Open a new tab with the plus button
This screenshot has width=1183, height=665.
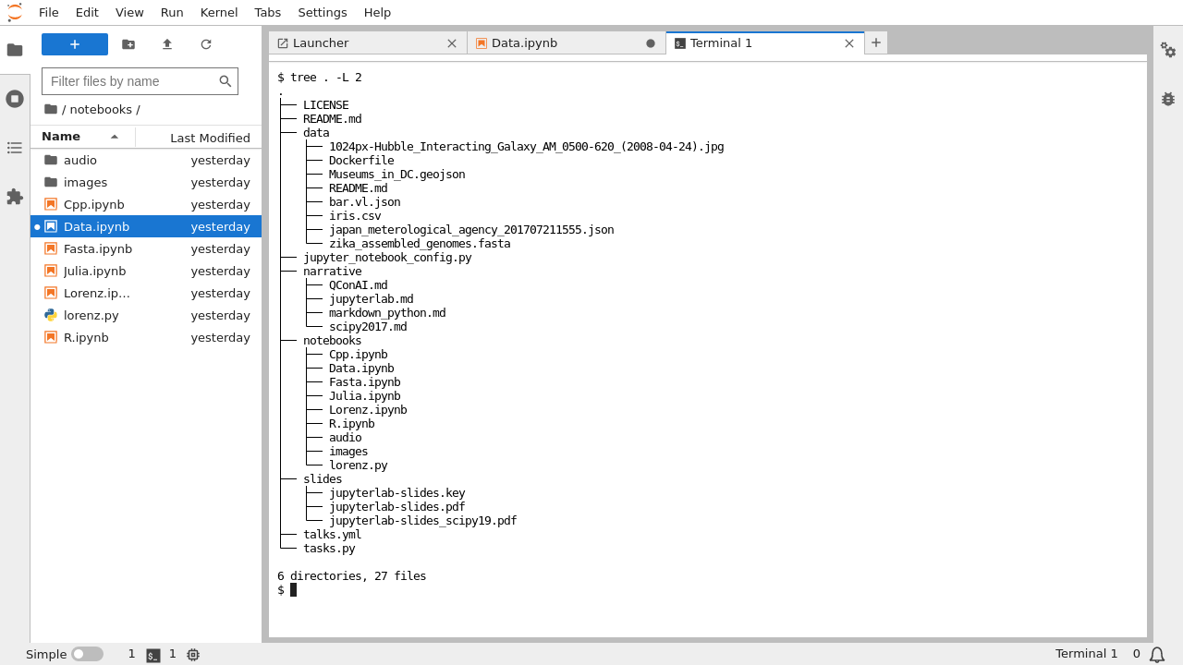point(875,42)
